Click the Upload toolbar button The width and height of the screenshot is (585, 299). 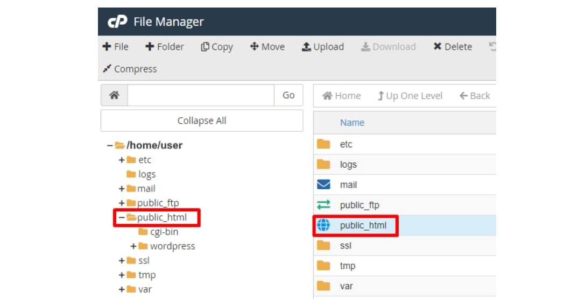322,47
